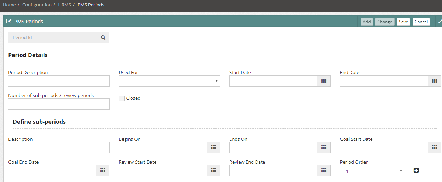This screenshot has height=182, width=442.
Task: Open the Begins On calendar picker
Action: tap(213, 148)
